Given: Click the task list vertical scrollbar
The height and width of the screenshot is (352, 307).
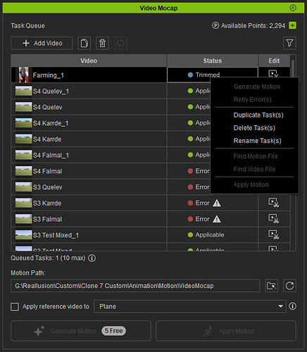Looking at the screenshot, I should pyautogui.click(x=293, y=153).
